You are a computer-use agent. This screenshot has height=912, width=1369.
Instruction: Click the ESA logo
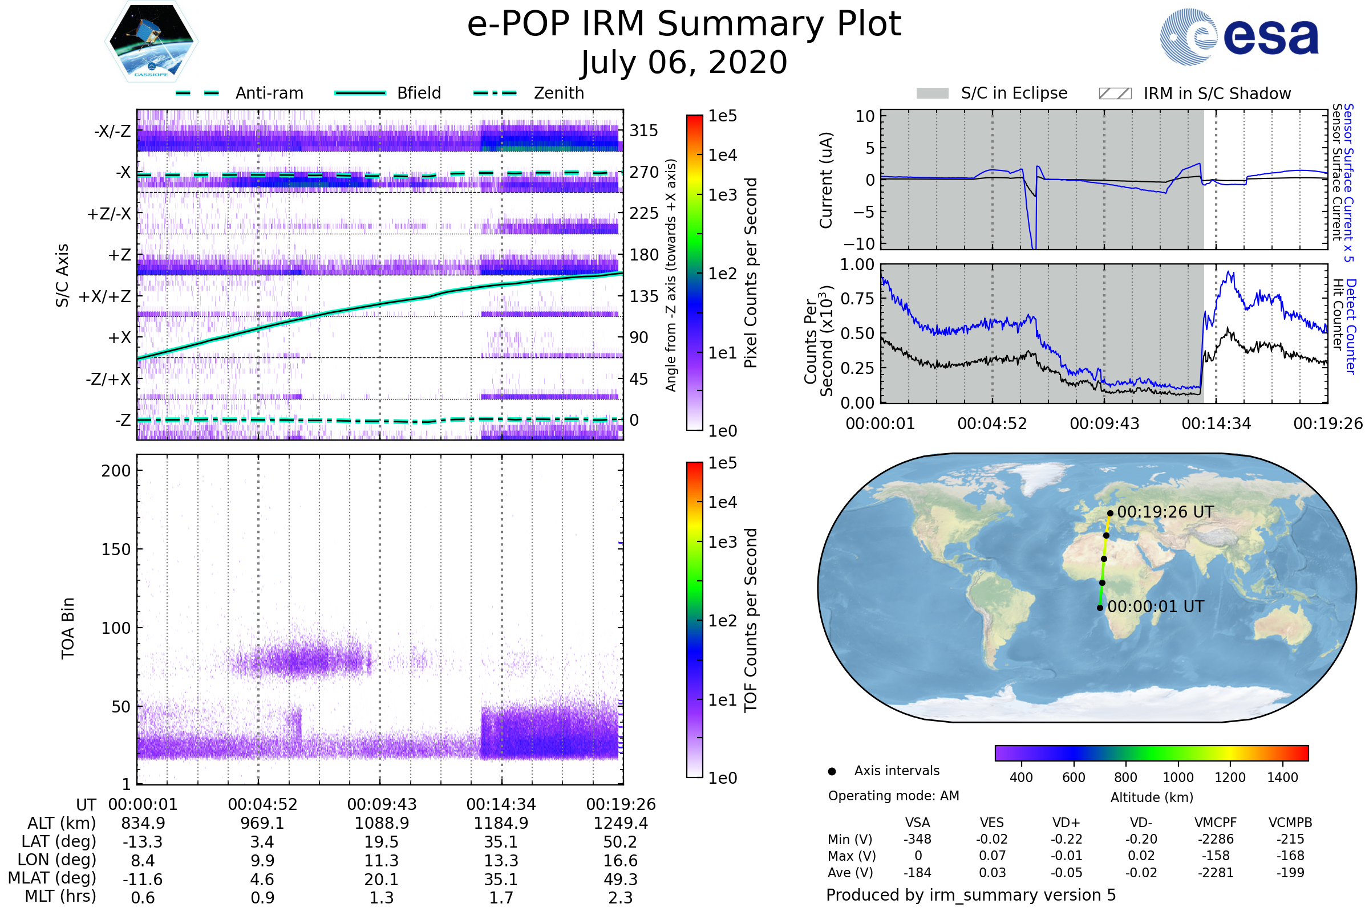[x=1238, y=36]
